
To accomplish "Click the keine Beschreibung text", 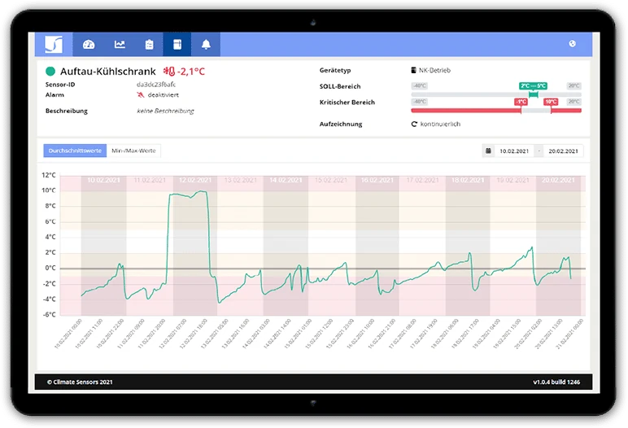I will tap(165, 111).
